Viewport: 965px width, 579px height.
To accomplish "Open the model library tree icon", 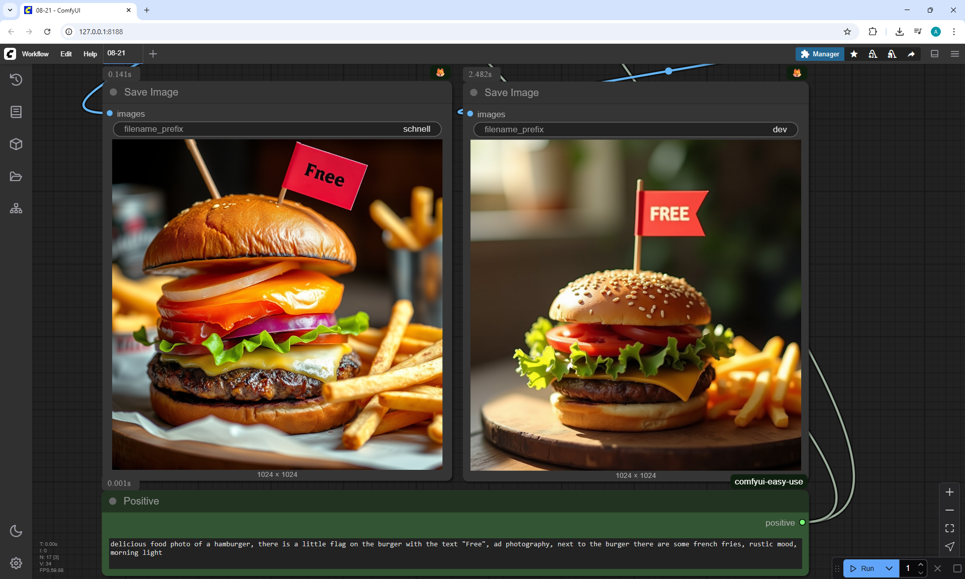I will click(16, 209).
